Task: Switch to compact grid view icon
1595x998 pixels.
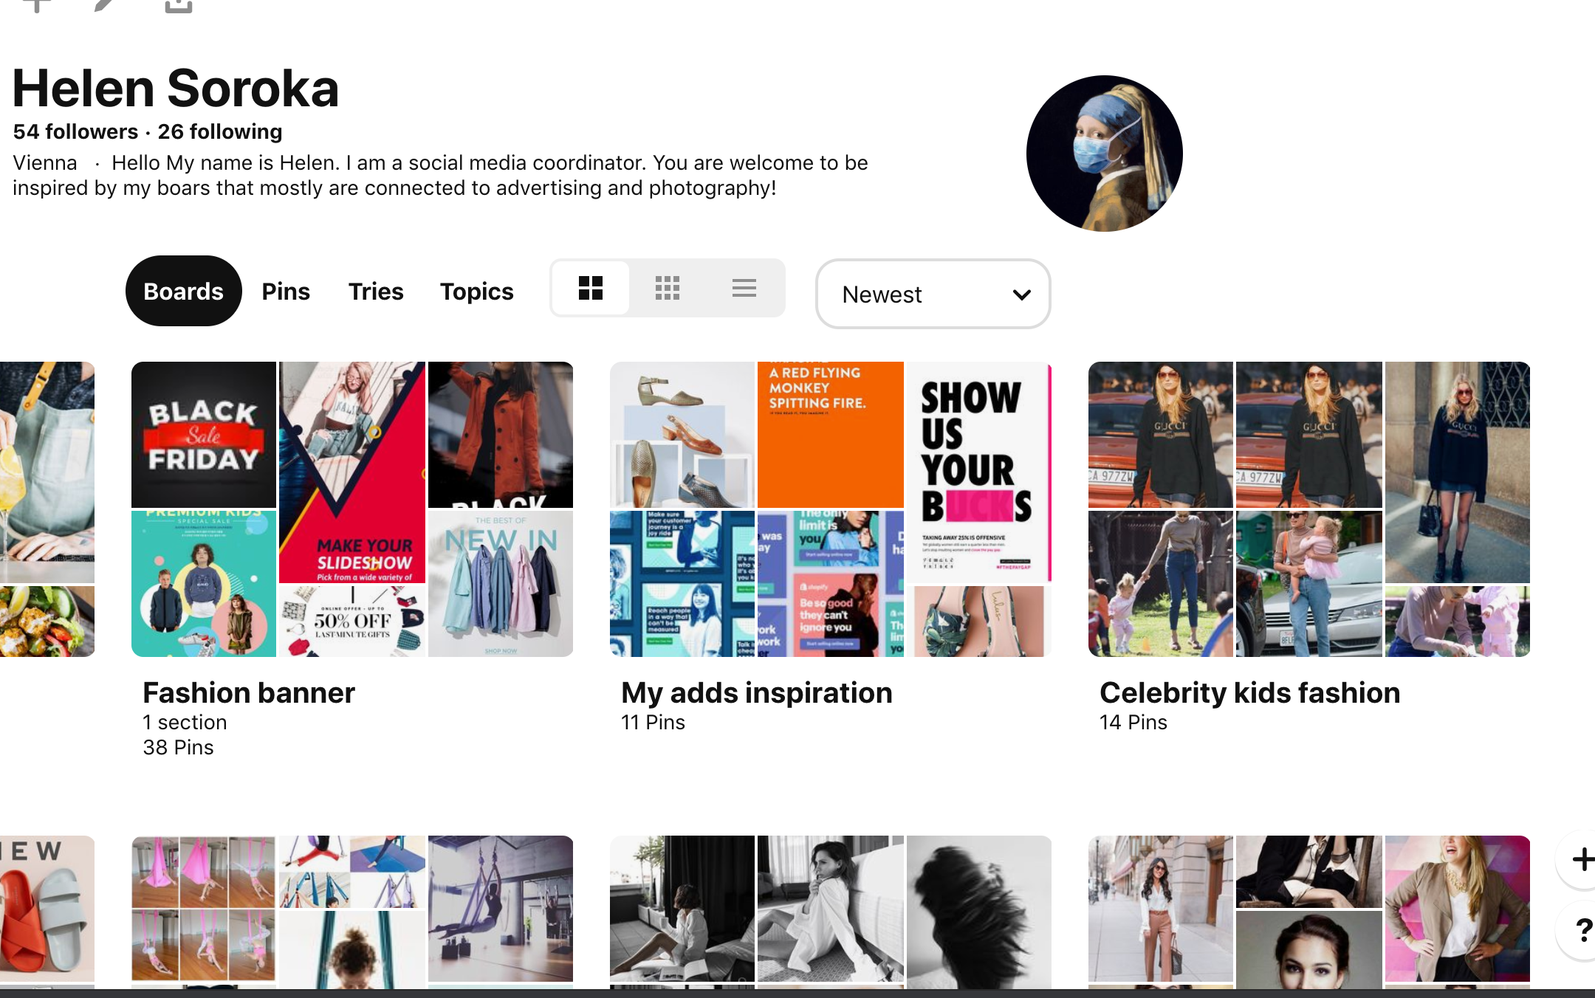Action: pyautogui.click(x=668, y=288)
